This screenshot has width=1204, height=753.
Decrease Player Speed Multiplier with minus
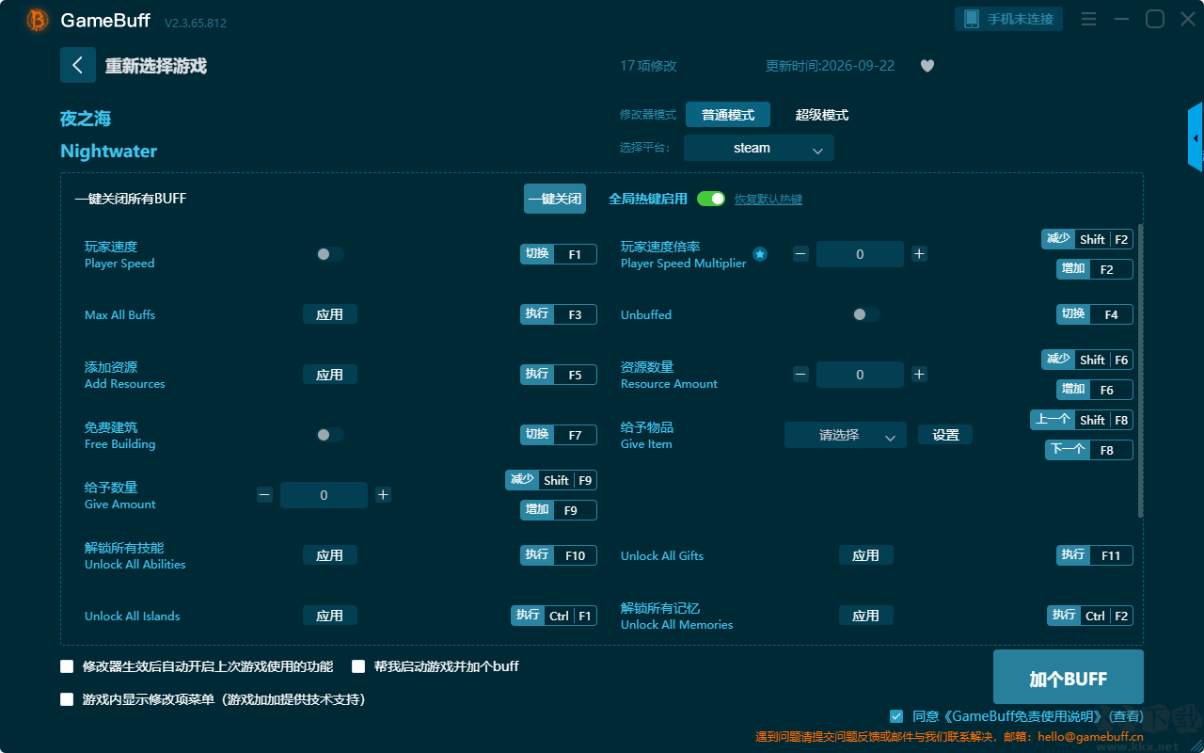(800, 254)
